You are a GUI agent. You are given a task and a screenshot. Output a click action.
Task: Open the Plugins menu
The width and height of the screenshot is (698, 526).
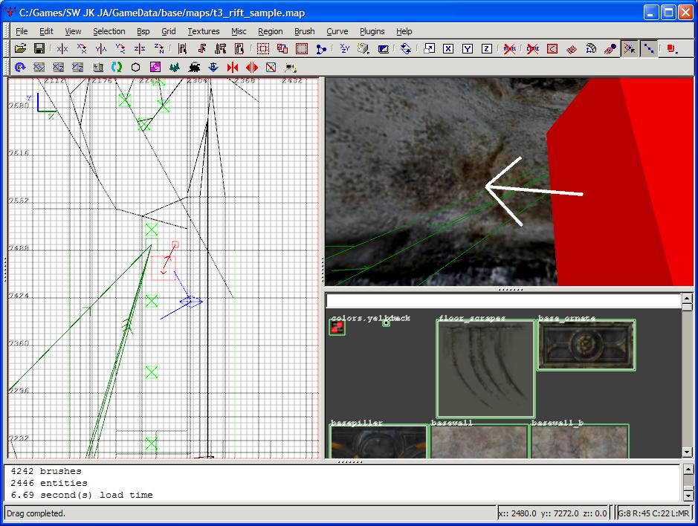[372, 31]
